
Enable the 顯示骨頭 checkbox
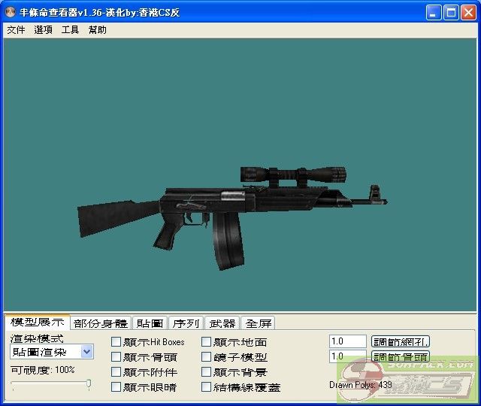[116, 357]
